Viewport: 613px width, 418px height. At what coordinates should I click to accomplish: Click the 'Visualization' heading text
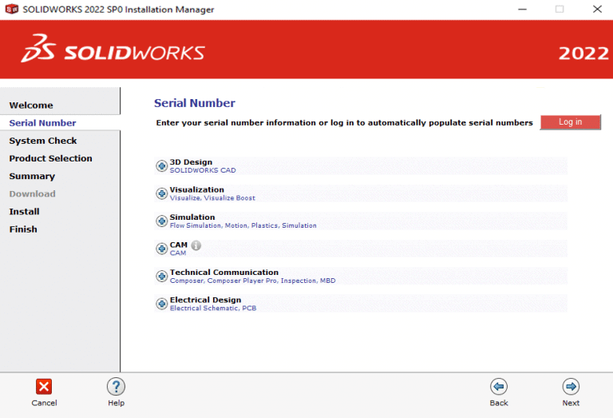click(197, 189)
